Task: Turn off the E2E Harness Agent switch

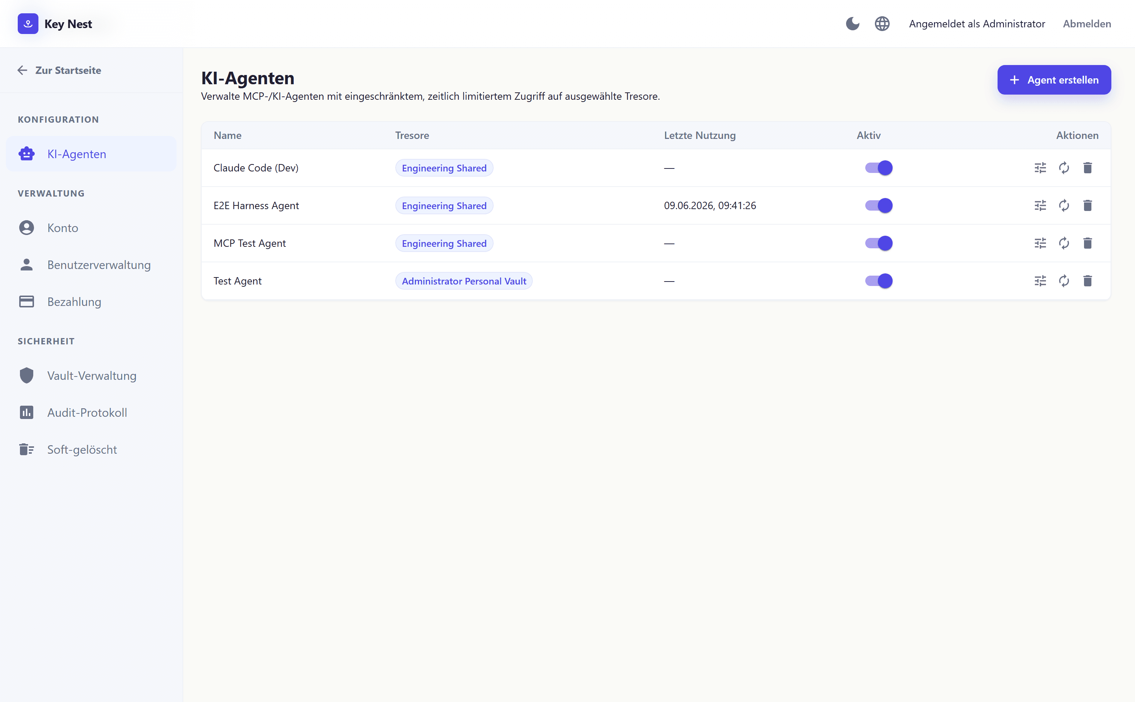Action: pos(878,205)
